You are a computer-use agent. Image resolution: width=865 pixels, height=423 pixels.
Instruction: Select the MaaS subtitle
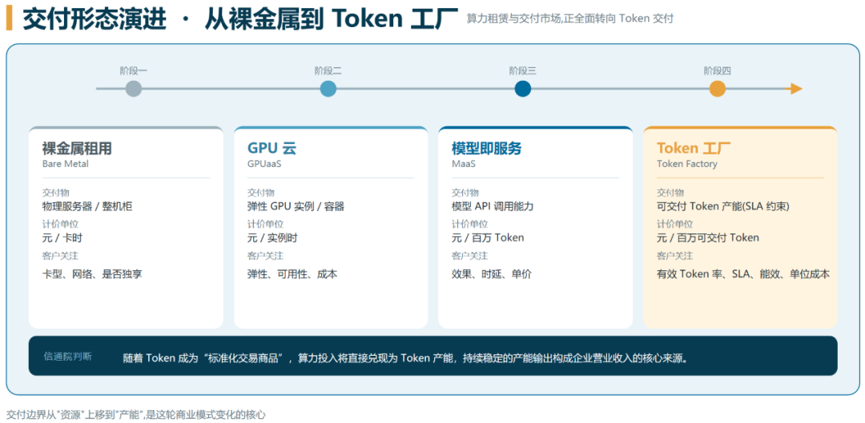pos(464,164)
